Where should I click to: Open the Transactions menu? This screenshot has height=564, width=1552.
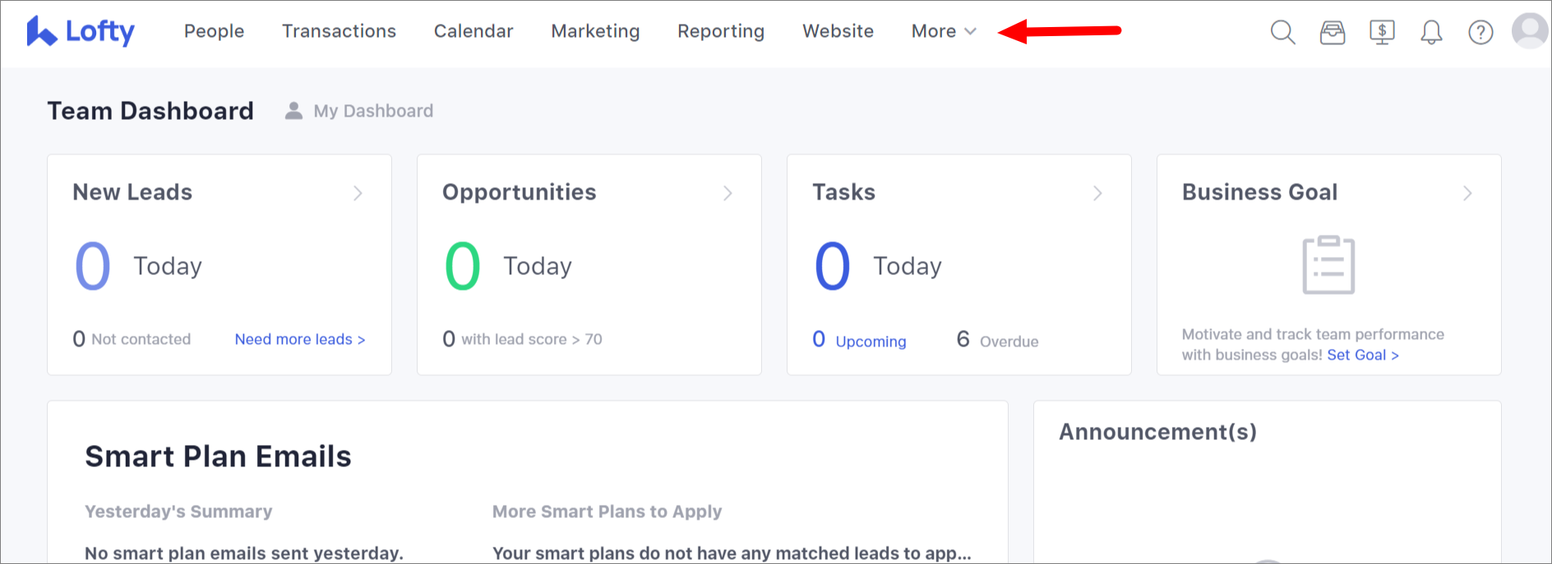click(339, 31)
